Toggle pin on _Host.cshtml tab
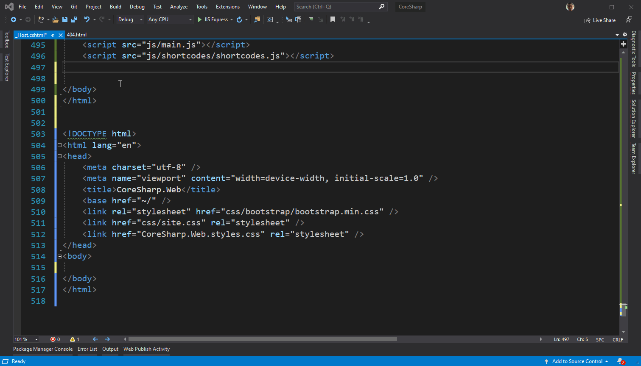The height and width of the screenshot is (366, 641). tap(53, 35)
